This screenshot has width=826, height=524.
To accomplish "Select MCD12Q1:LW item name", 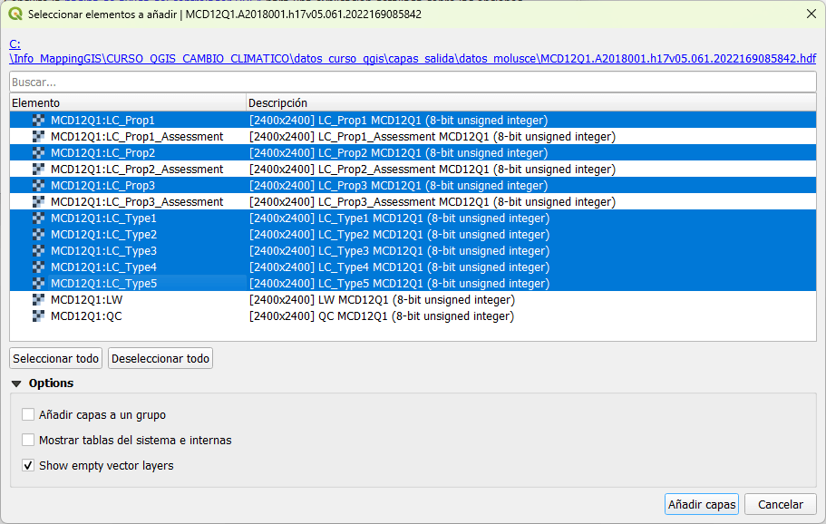I will [x=86, y=300].
